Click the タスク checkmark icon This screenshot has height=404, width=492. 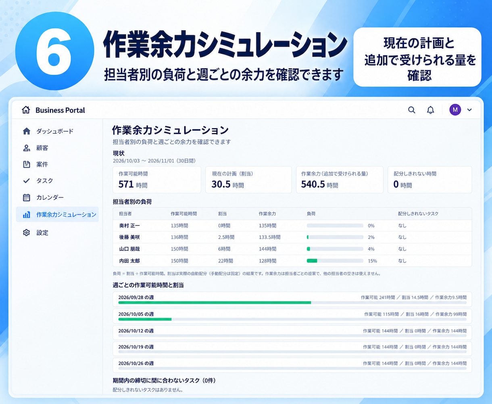coord(27,181)
